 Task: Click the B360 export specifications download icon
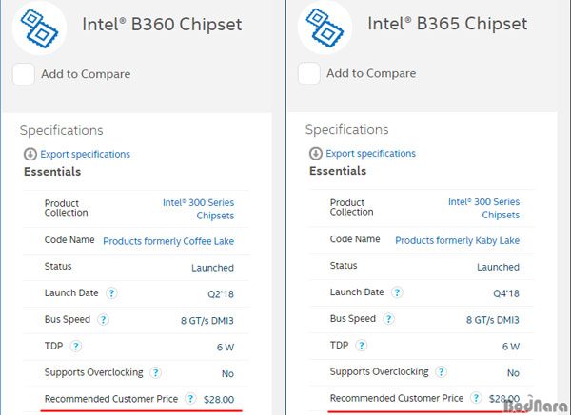coord(30,154)
